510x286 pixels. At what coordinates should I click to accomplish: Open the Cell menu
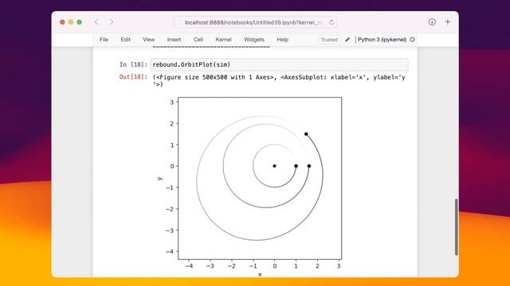[x=198, y=40]
